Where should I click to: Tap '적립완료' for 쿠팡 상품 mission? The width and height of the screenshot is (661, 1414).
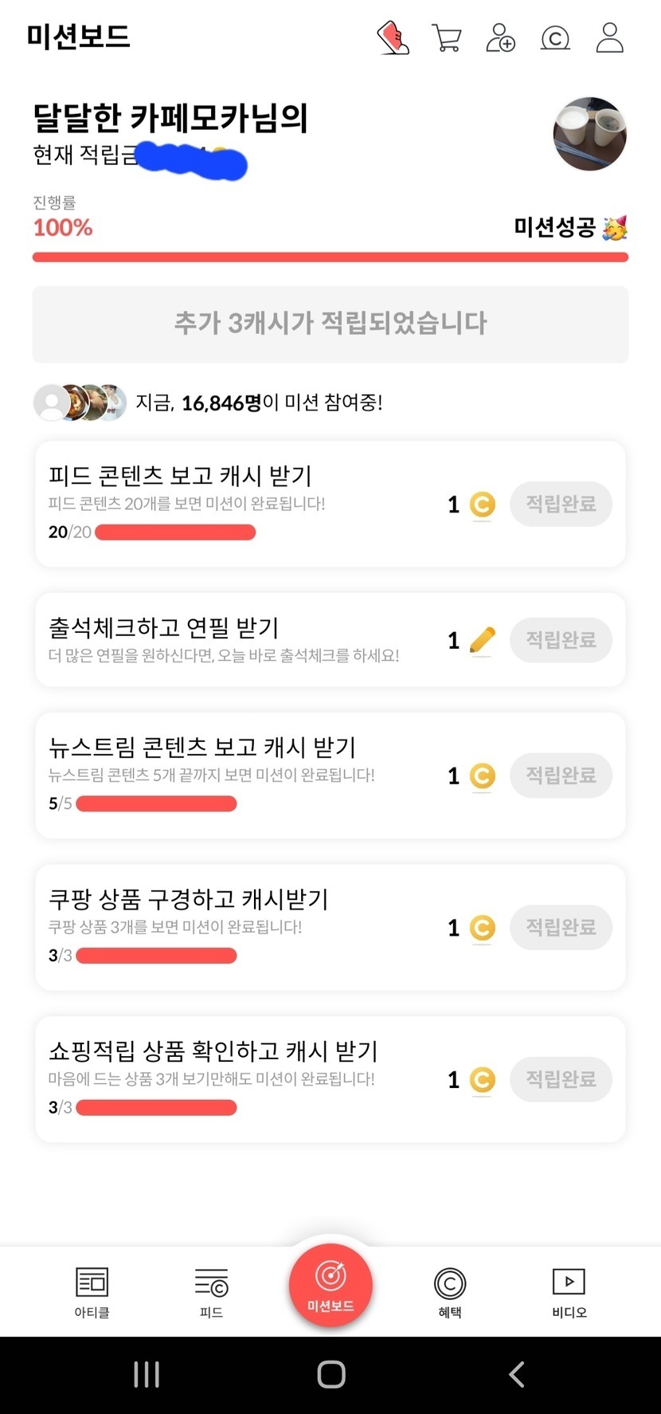click(561, 927)
